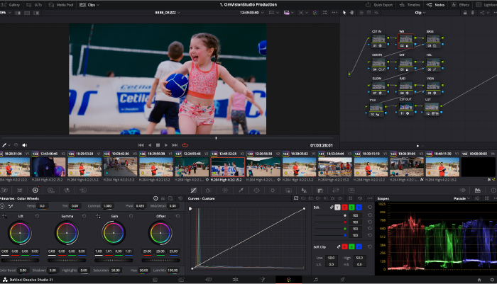Toggle curve channel ganging link icon beside Edit
The width and height of the screenshot is (497, 284).
[332, 208]
